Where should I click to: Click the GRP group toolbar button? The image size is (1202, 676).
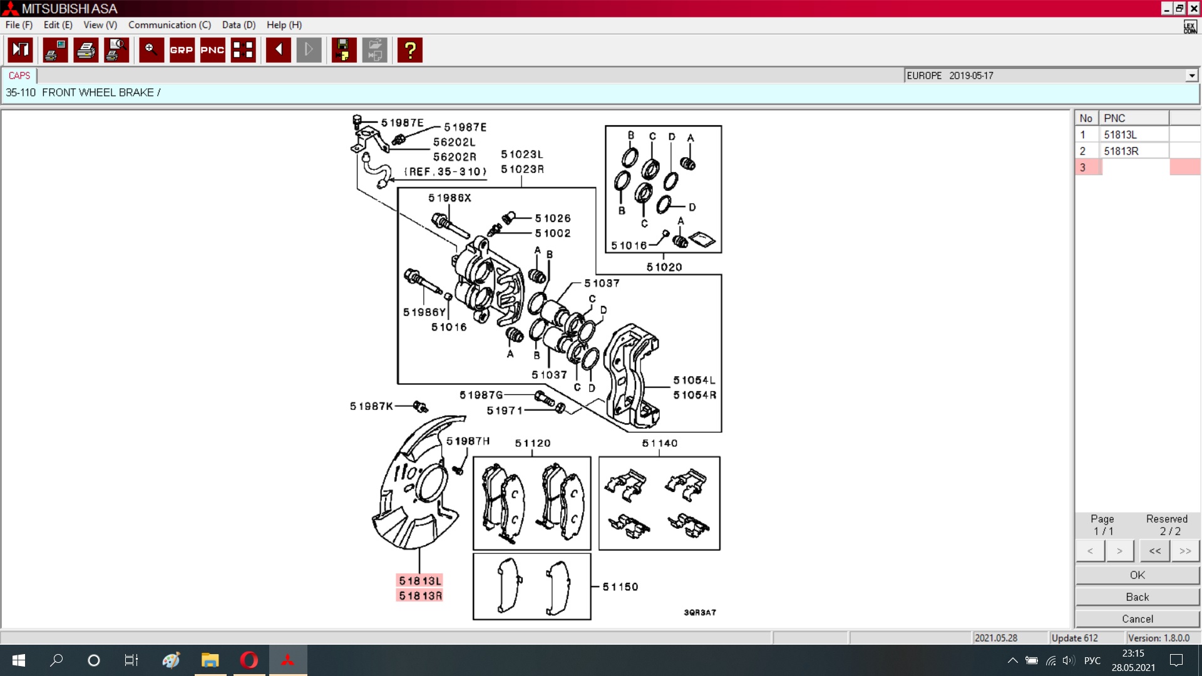(x=182, y=50)
